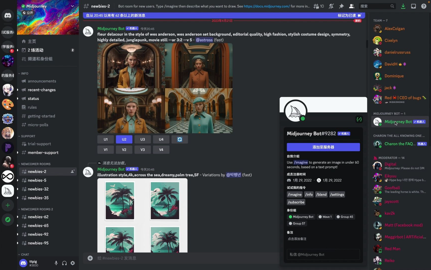Open the purple P server icon

[x=8, y=147]
